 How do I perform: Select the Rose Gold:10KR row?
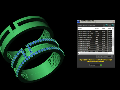point(95,41)
